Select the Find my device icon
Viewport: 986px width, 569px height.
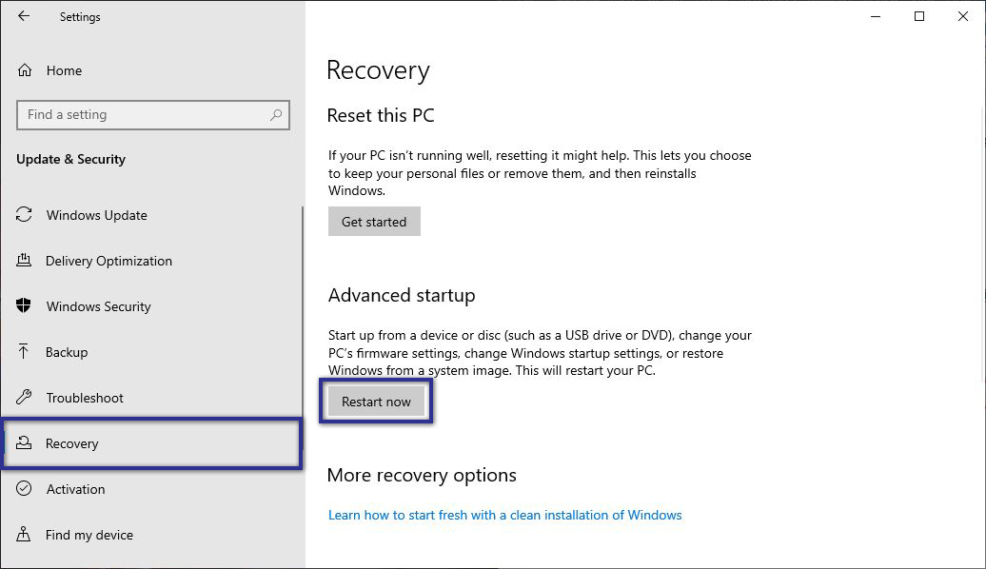(23, 535)
